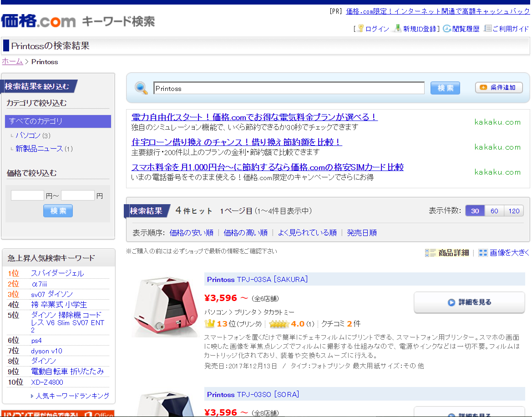Screen dimensions: 532x417
Task: Click the 検索 button beside keyword field
Action: click(445, 88)
